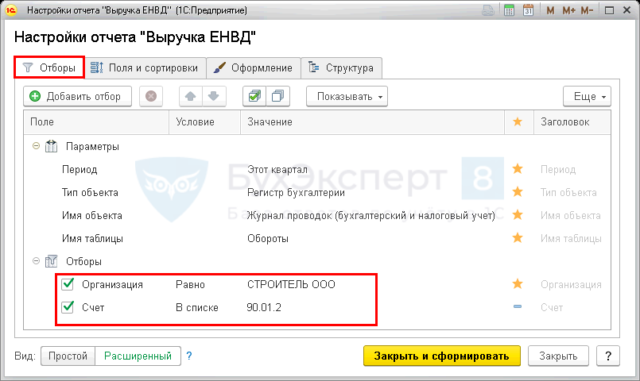The height and width of the screenshot is (381, 640).
Task: Open the Показывать dropdown
Action: pos(347,96)
